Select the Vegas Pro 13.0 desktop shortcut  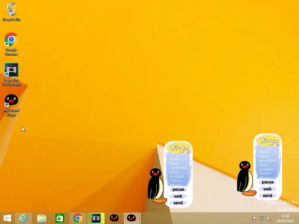coord(11,74)
